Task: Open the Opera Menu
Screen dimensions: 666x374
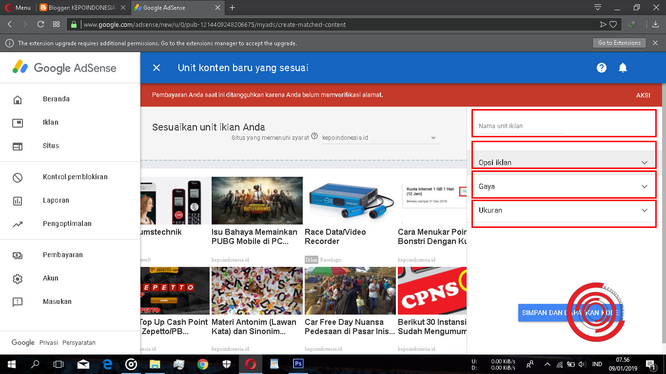Action: [x=19, y=7]
